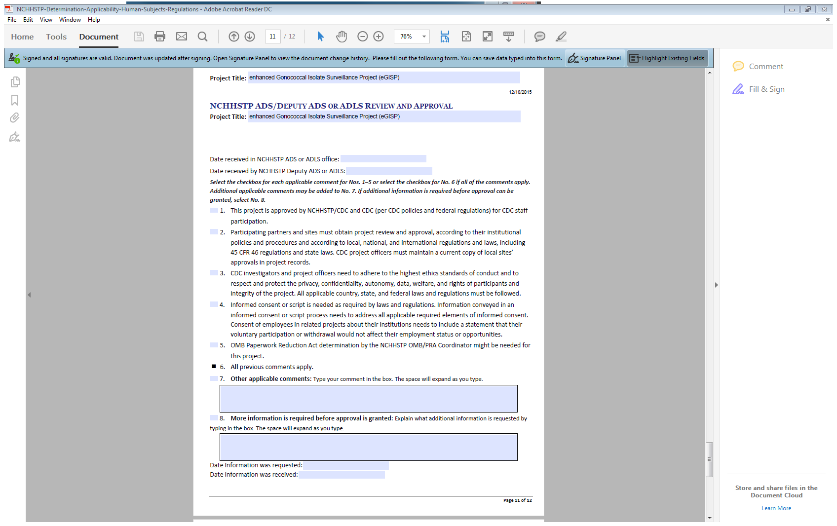837x526 pixels.
Task: Select the Hand pan tool
Action: (342, 37)
